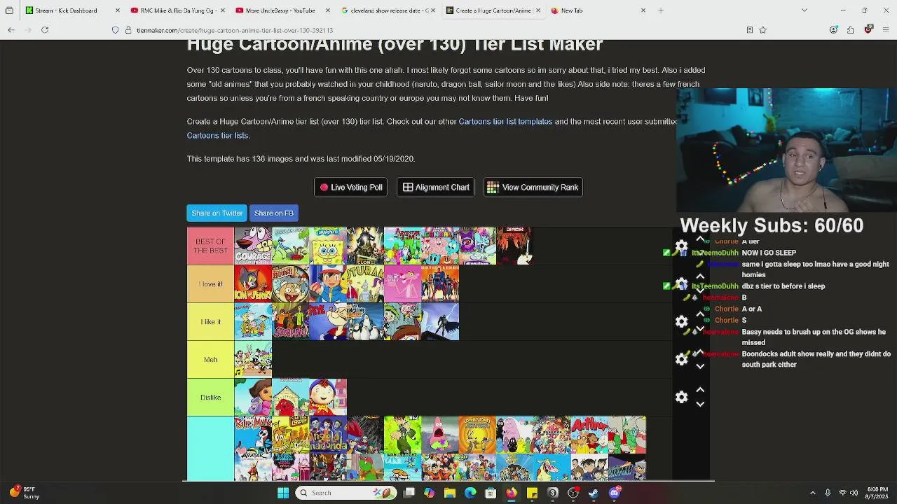Select the Tom and Jerry thumbnail
Screen dimensions: 897x504
(x=253, y=283)
